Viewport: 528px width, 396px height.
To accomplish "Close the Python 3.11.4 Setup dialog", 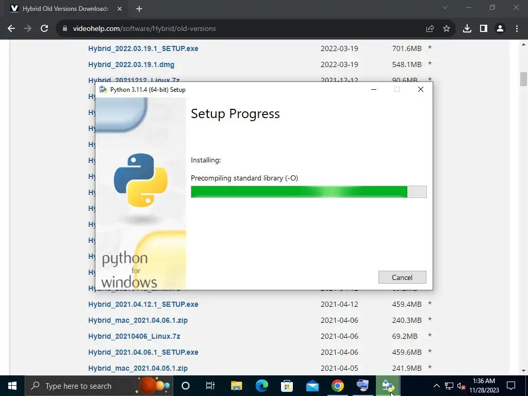I will tap(421, 89).
